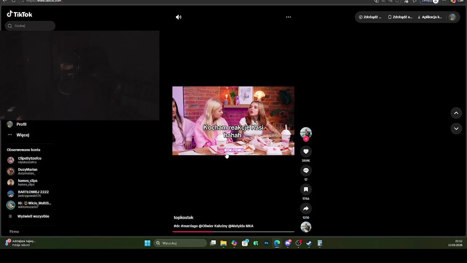Click the playing video frame

pos(233,121)
